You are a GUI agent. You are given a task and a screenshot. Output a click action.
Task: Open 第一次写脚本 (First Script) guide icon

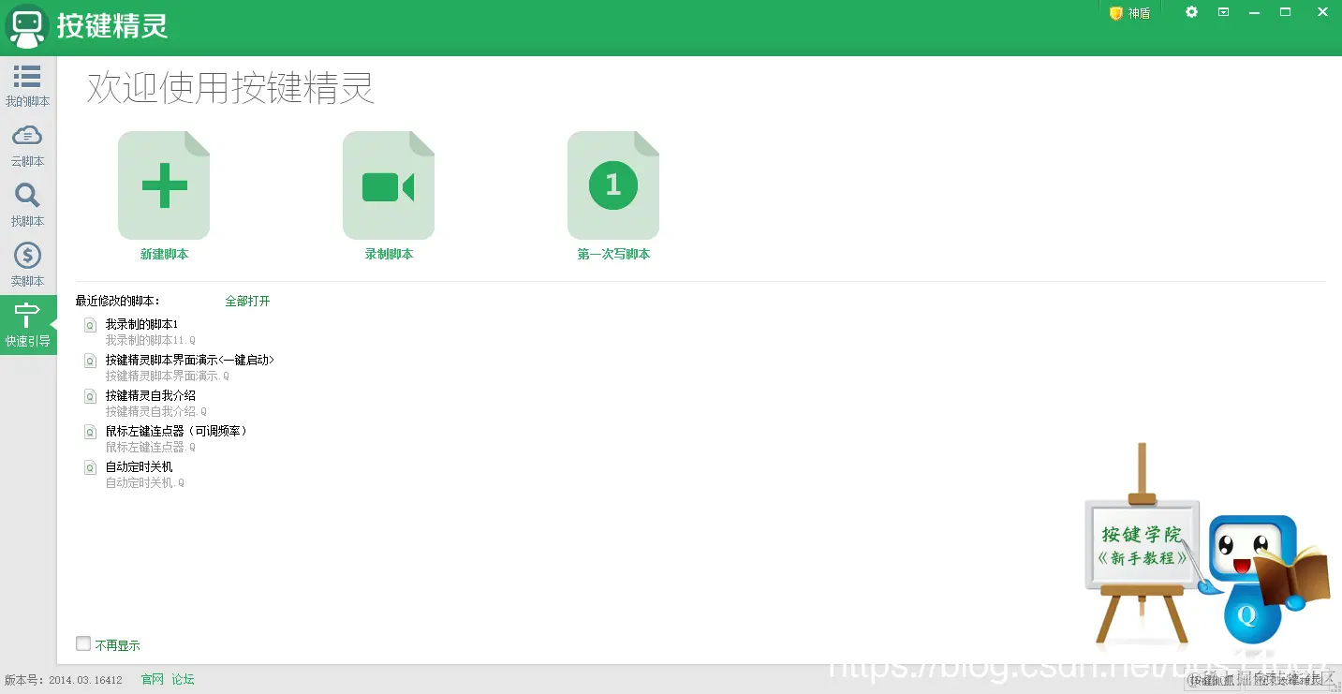(x=612, y=185)
